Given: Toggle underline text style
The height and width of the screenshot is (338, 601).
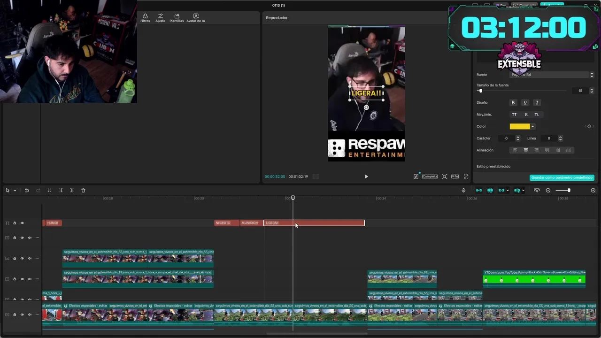Looking at the screenshot, I should pos(525,102).
